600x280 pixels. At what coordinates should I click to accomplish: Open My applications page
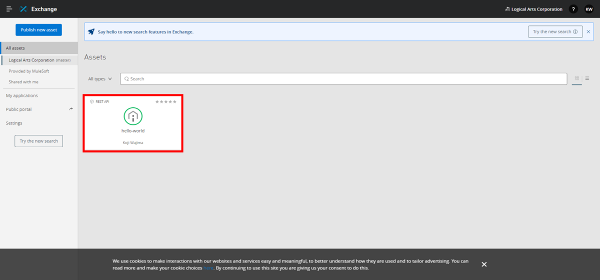point(22,95)
